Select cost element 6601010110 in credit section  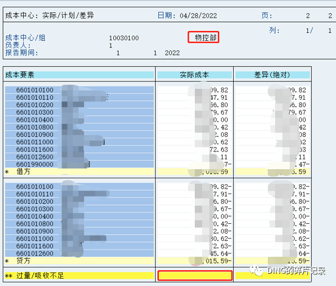coord(35,194)
